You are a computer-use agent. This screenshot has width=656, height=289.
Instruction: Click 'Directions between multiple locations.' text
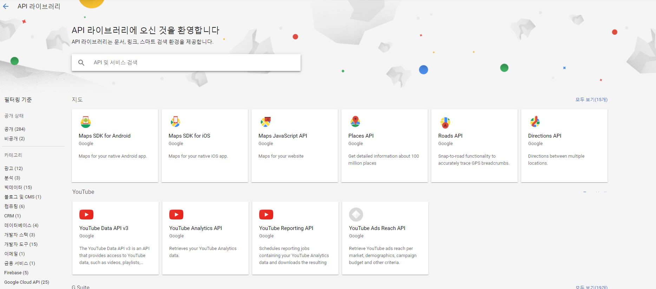point(556,160)
